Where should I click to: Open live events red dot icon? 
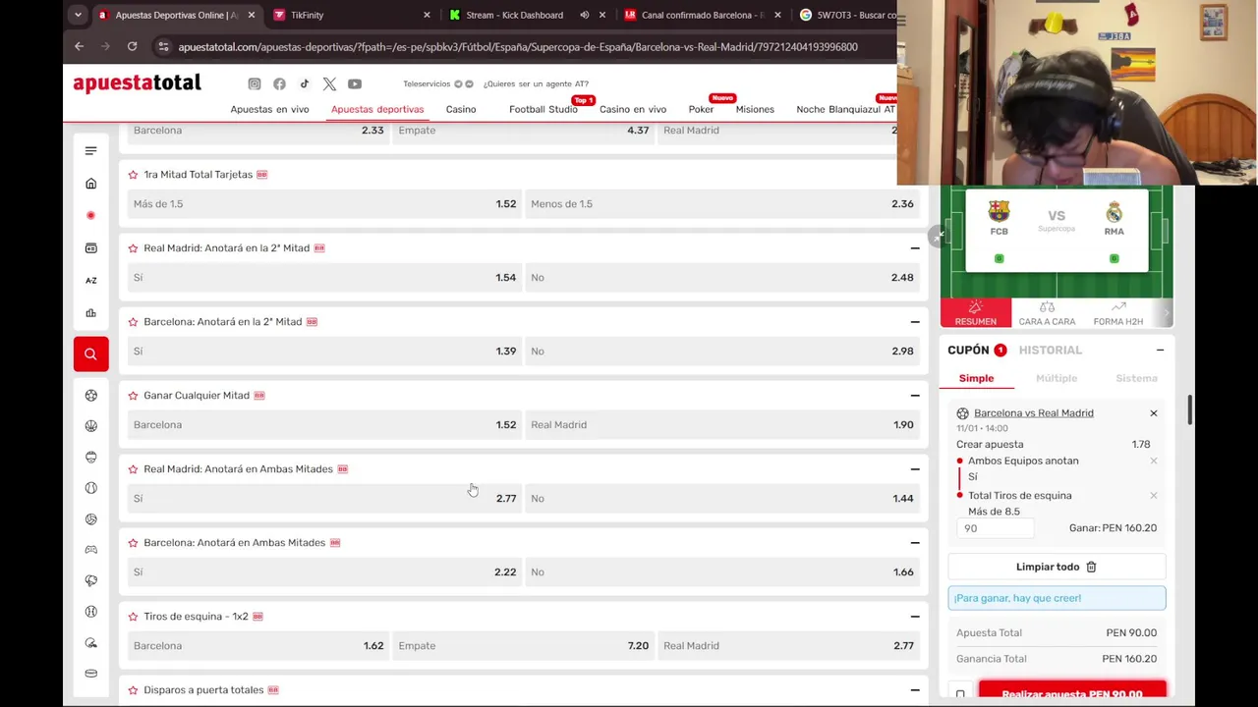pyautogui.click(x=90, y=215)
